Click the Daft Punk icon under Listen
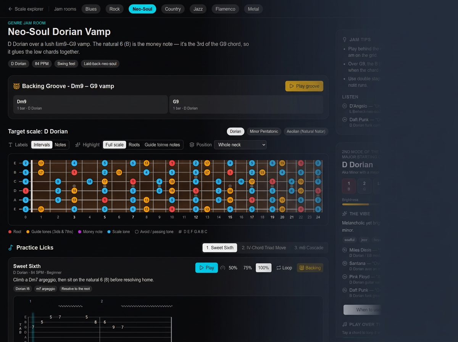Screen dimensions: 458x342 coord(345,120)
